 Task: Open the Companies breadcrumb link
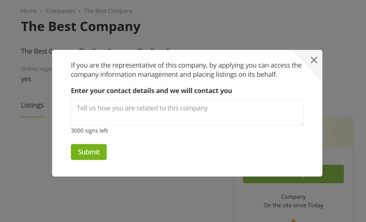coord(60,11)
